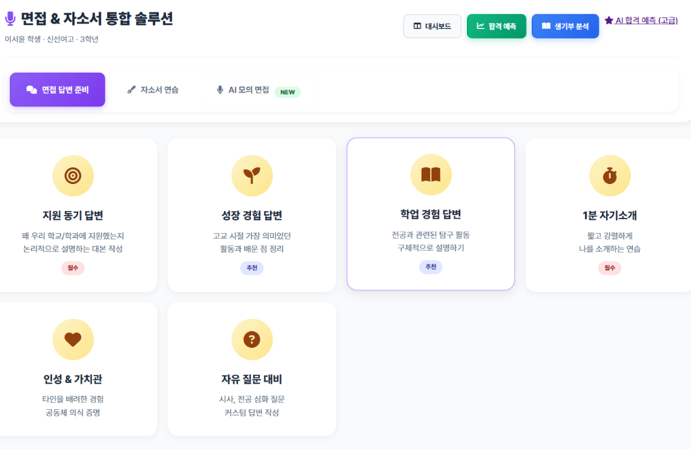Click the heart icon on 인성 & 가치관 card
The image size is (691, 449).
point(73,340)
